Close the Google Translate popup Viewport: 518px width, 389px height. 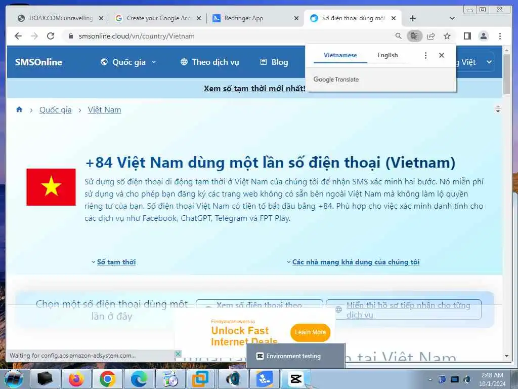pyautogui.click(x=441, y=55)
